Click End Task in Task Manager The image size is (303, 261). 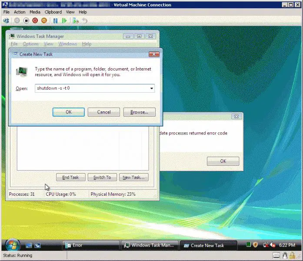(71, 177)
